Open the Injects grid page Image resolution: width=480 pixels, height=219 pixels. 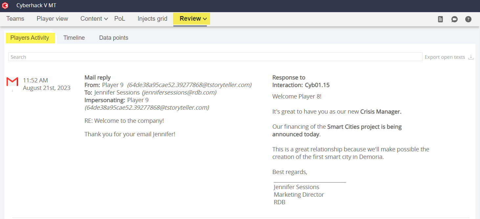[x=152, y=19]
